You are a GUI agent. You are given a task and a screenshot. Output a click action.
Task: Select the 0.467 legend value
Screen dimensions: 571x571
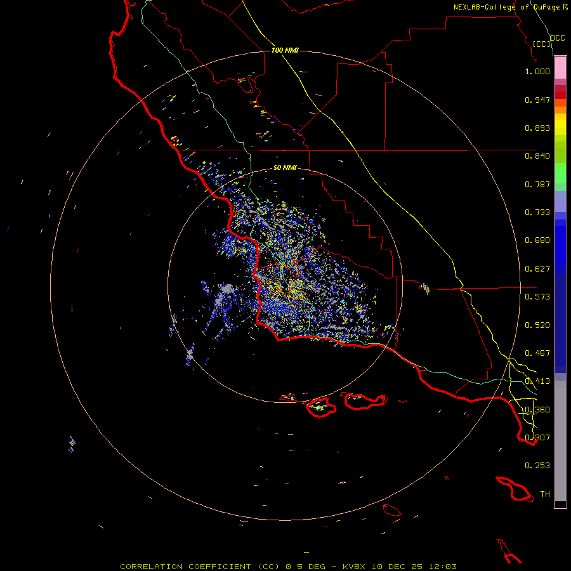point(537,353)
